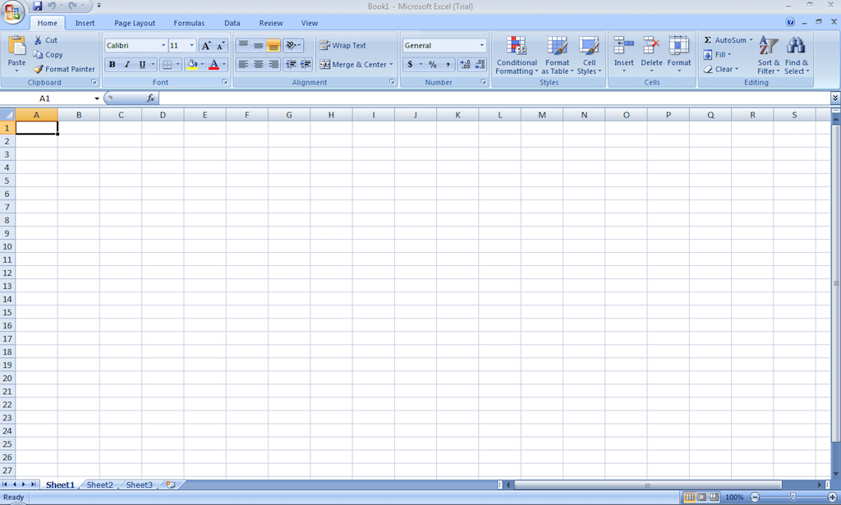841x505 pixels.
Task: Switch to the Page Layout tab
Action: point(135,23)
